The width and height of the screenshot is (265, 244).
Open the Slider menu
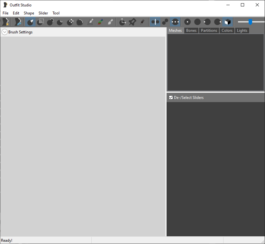43,13
